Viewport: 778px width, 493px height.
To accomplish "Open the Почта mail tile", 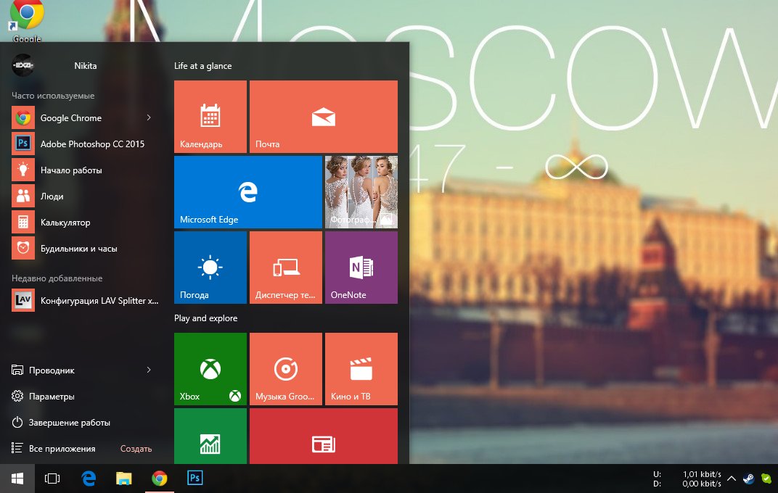I will pyautogui.click(x=323, y=117).
